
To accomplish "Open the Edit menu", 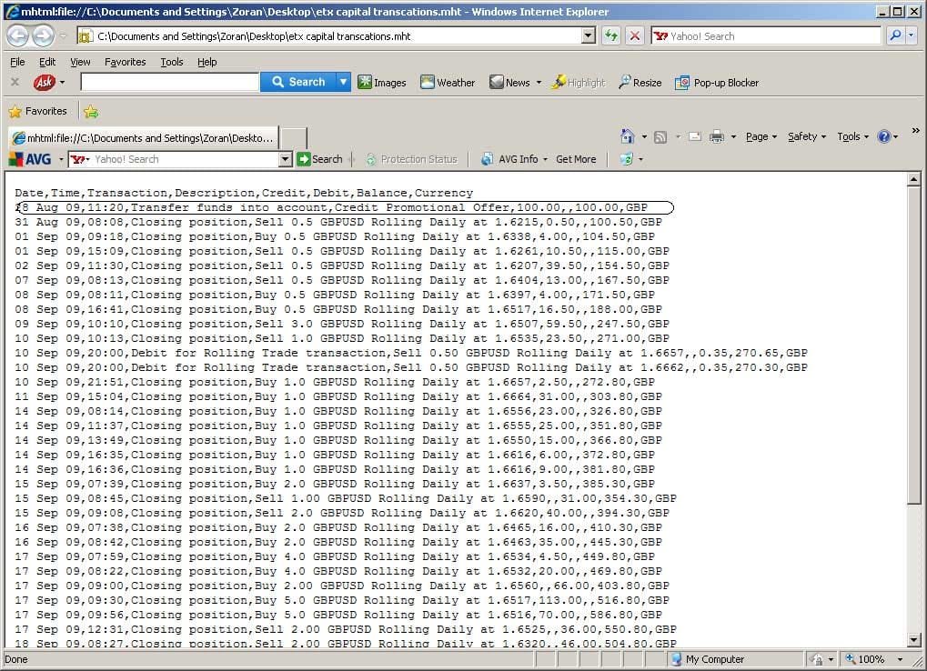I will [x=47, y=62].
